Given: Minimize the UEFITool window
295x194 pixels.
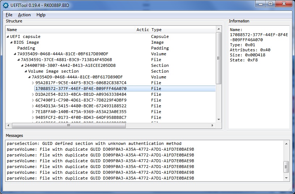Looking at the screenshot, I should pos(261,4).
